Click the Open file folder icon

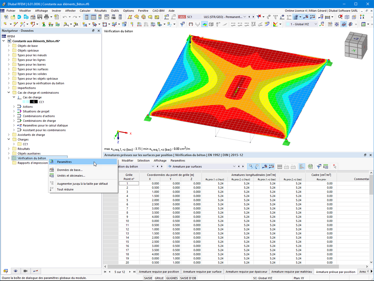13,17
